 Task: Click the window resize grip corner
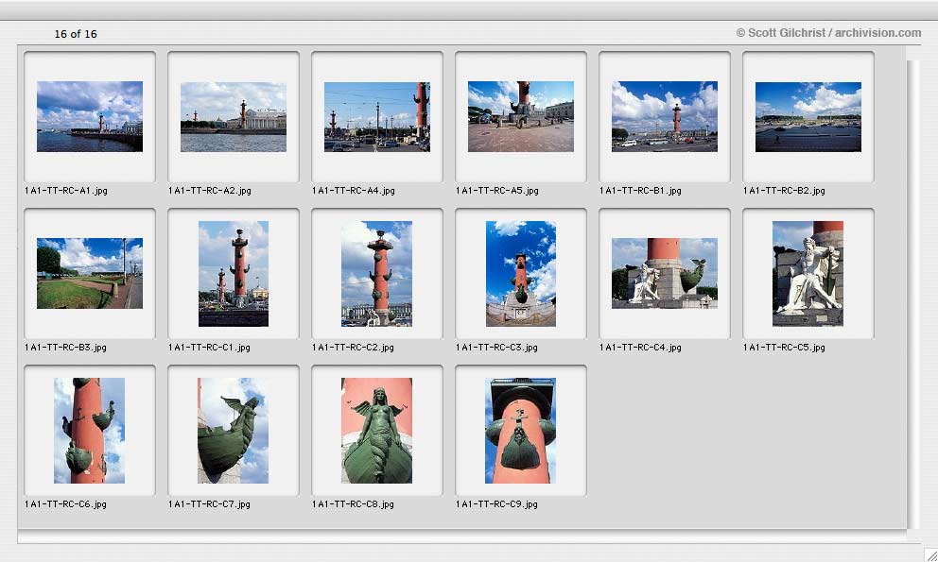pyautogui.click(x=930, y=554)
